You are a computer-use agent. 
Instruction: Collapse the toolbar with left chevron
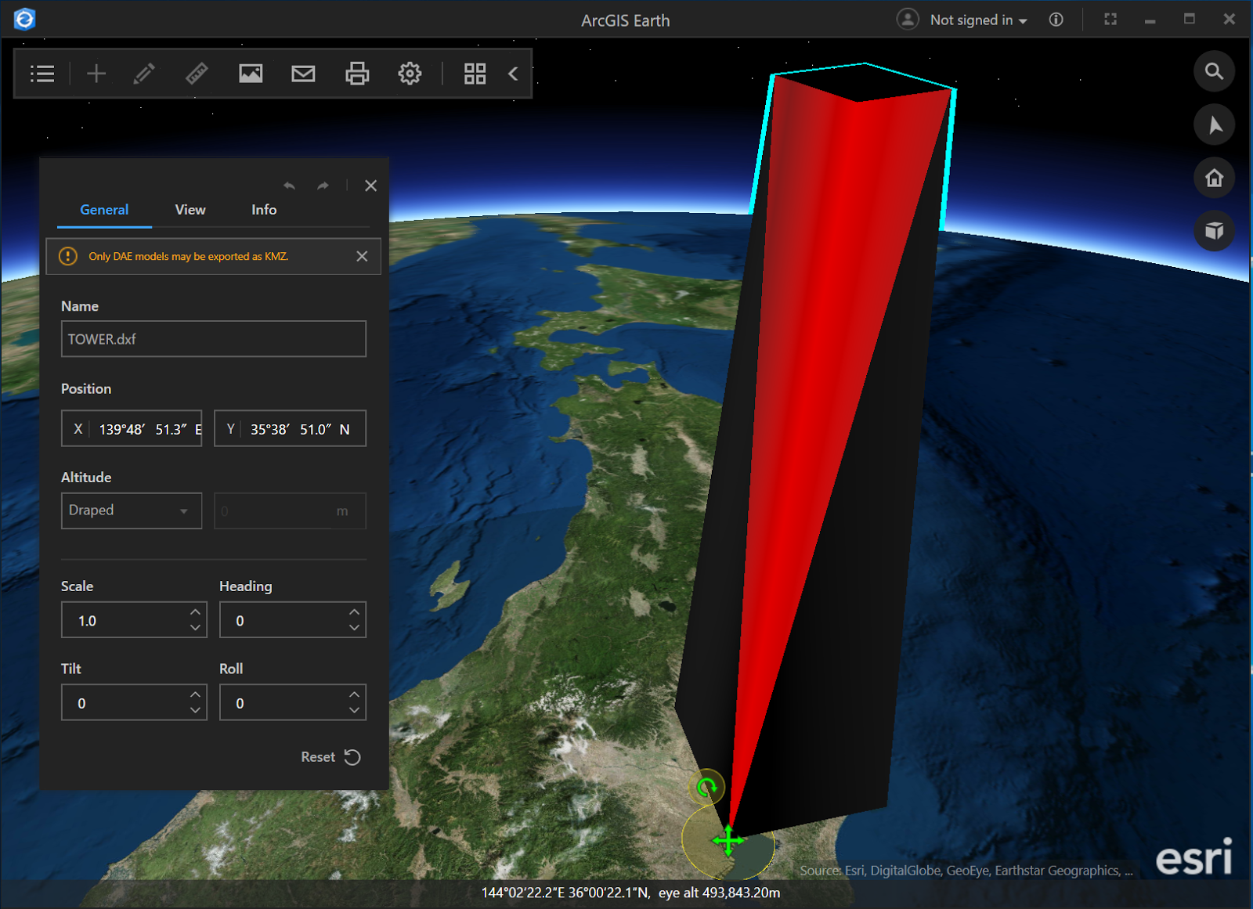pos(513,74)
